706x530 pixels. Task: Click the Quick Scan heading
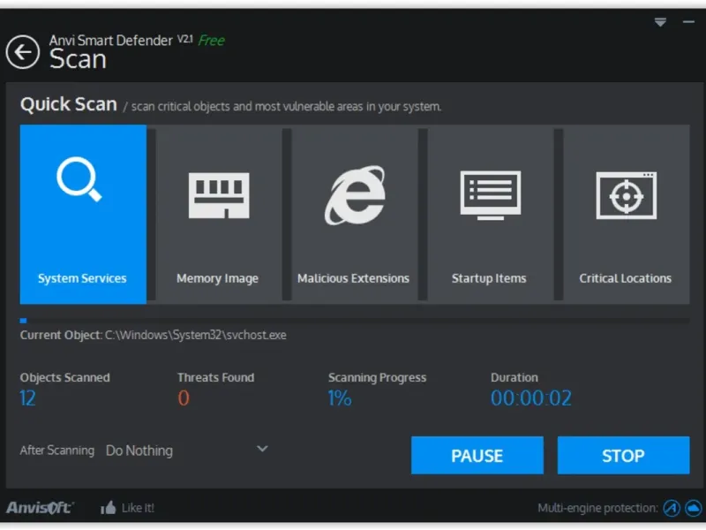pyautogui.click(x=69, y=104)
